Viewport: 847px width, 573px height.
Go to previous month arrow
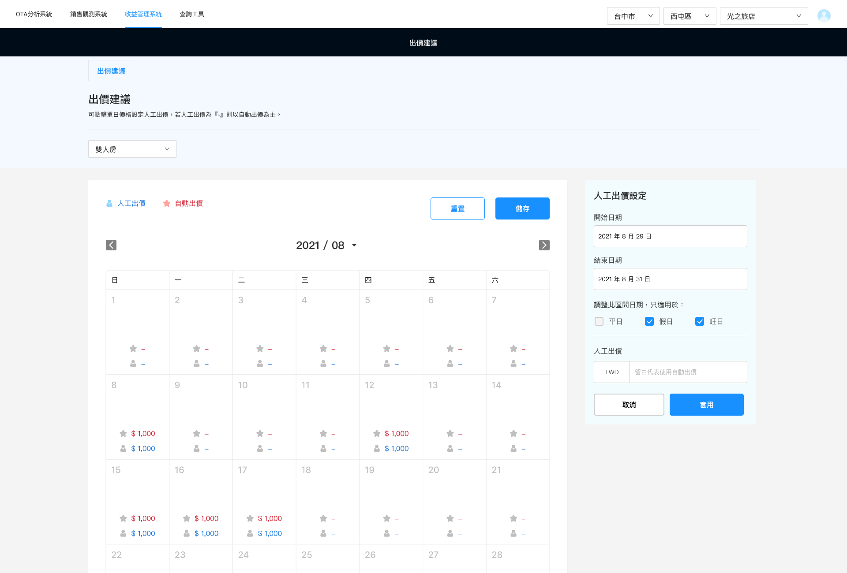(x=111, y=245)
